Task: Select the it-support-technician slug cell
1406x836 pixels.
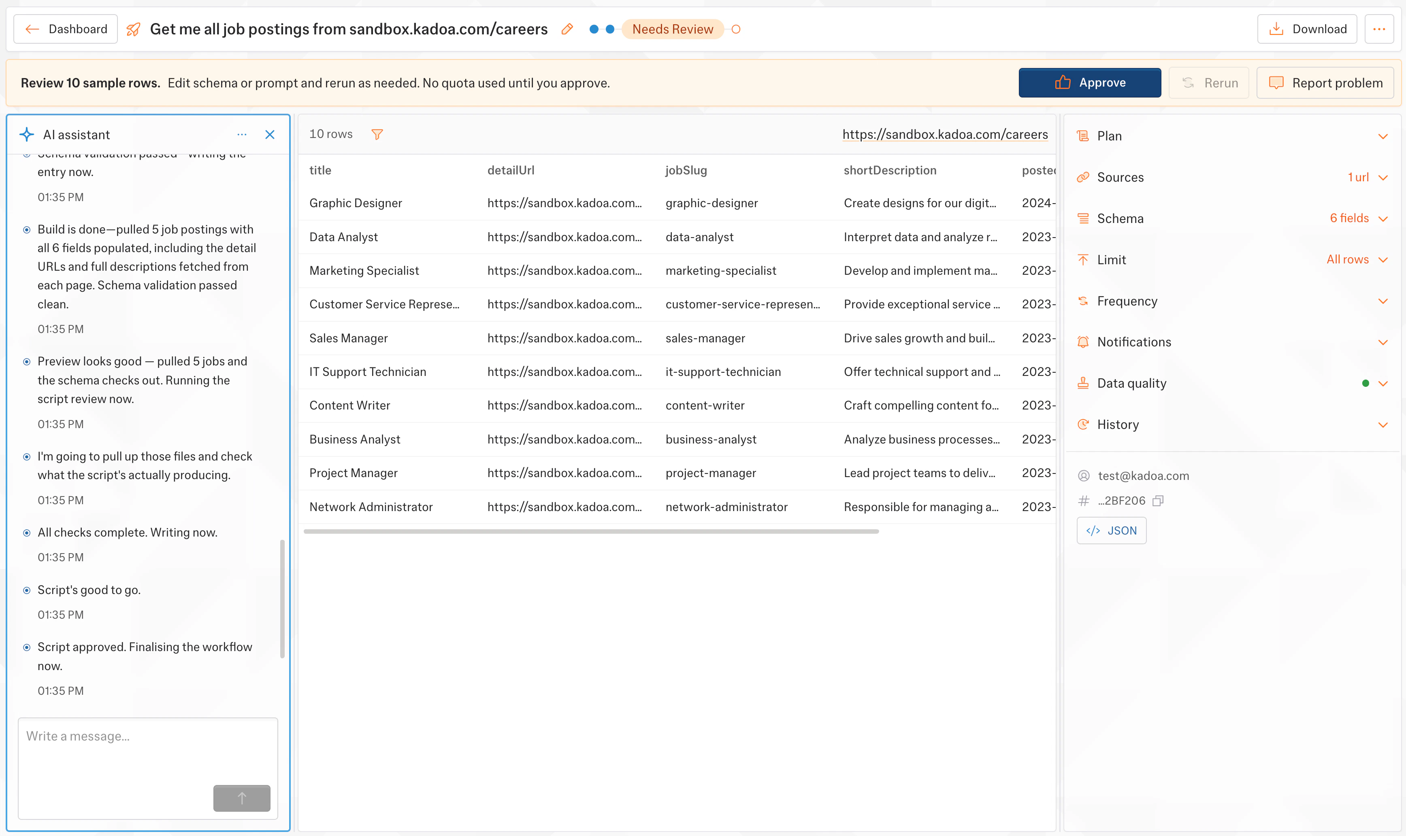Action: click(x=723, y=372)
